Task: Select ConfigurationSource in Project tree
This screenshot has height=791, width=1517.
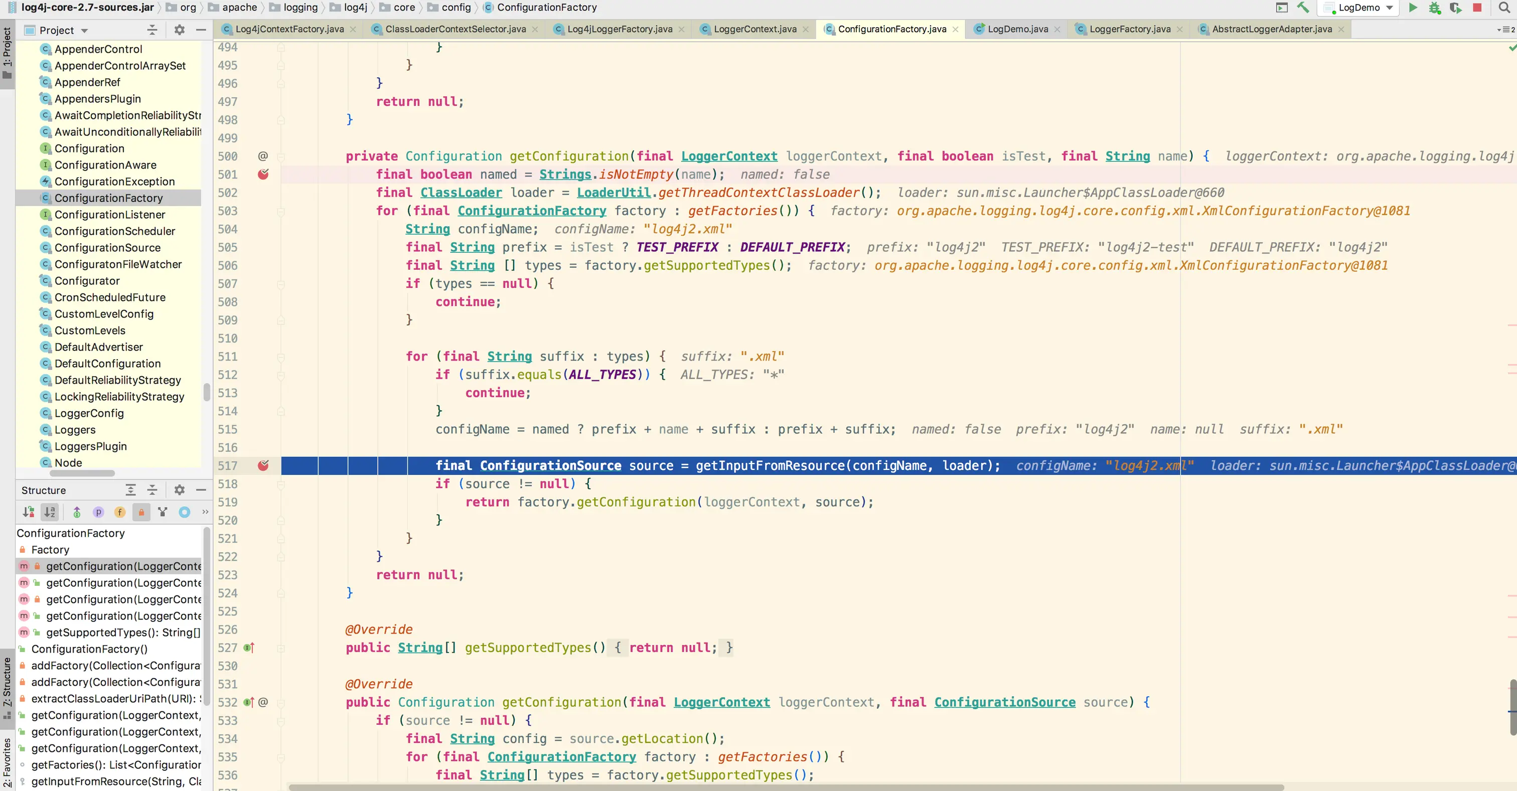Action: point(108,247)
